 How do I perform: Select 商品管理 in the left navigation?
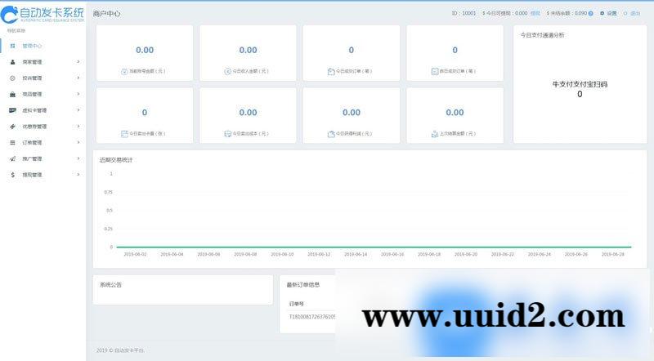(32, 94)
